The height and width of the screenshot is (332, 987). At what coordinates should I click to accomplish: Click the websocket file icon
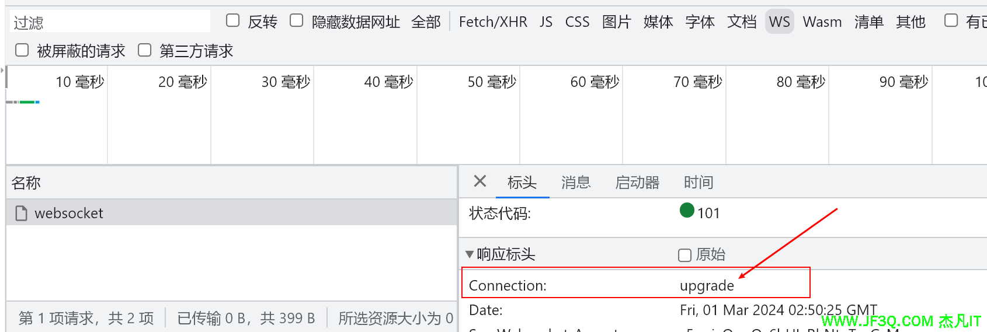click(x=22, y=214)
